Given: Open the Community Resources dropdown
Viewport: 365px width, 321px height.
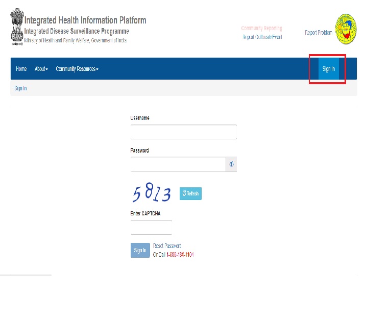Looking at the screenshot, I should pyautogui.click(x=77, y=69).
